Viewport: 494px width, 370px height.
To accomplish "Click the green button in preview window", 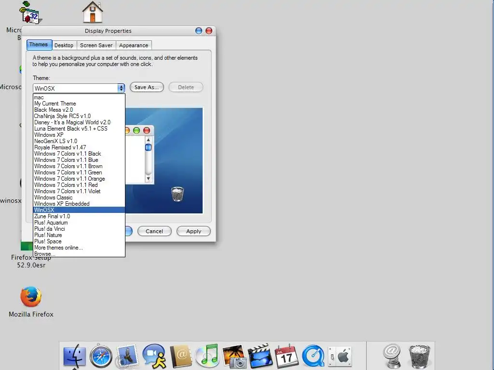I will (137, 131).
